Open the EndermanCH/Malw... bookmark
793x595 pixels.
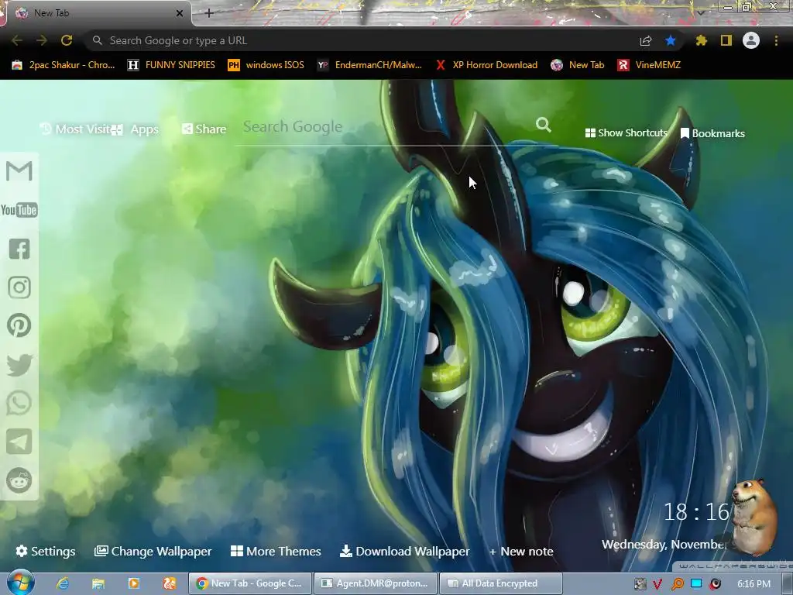pos(369,65)
